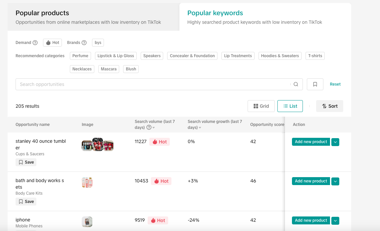Click Search volume info question-mark icon
This screenshot has height=231, width=380.
149,128
